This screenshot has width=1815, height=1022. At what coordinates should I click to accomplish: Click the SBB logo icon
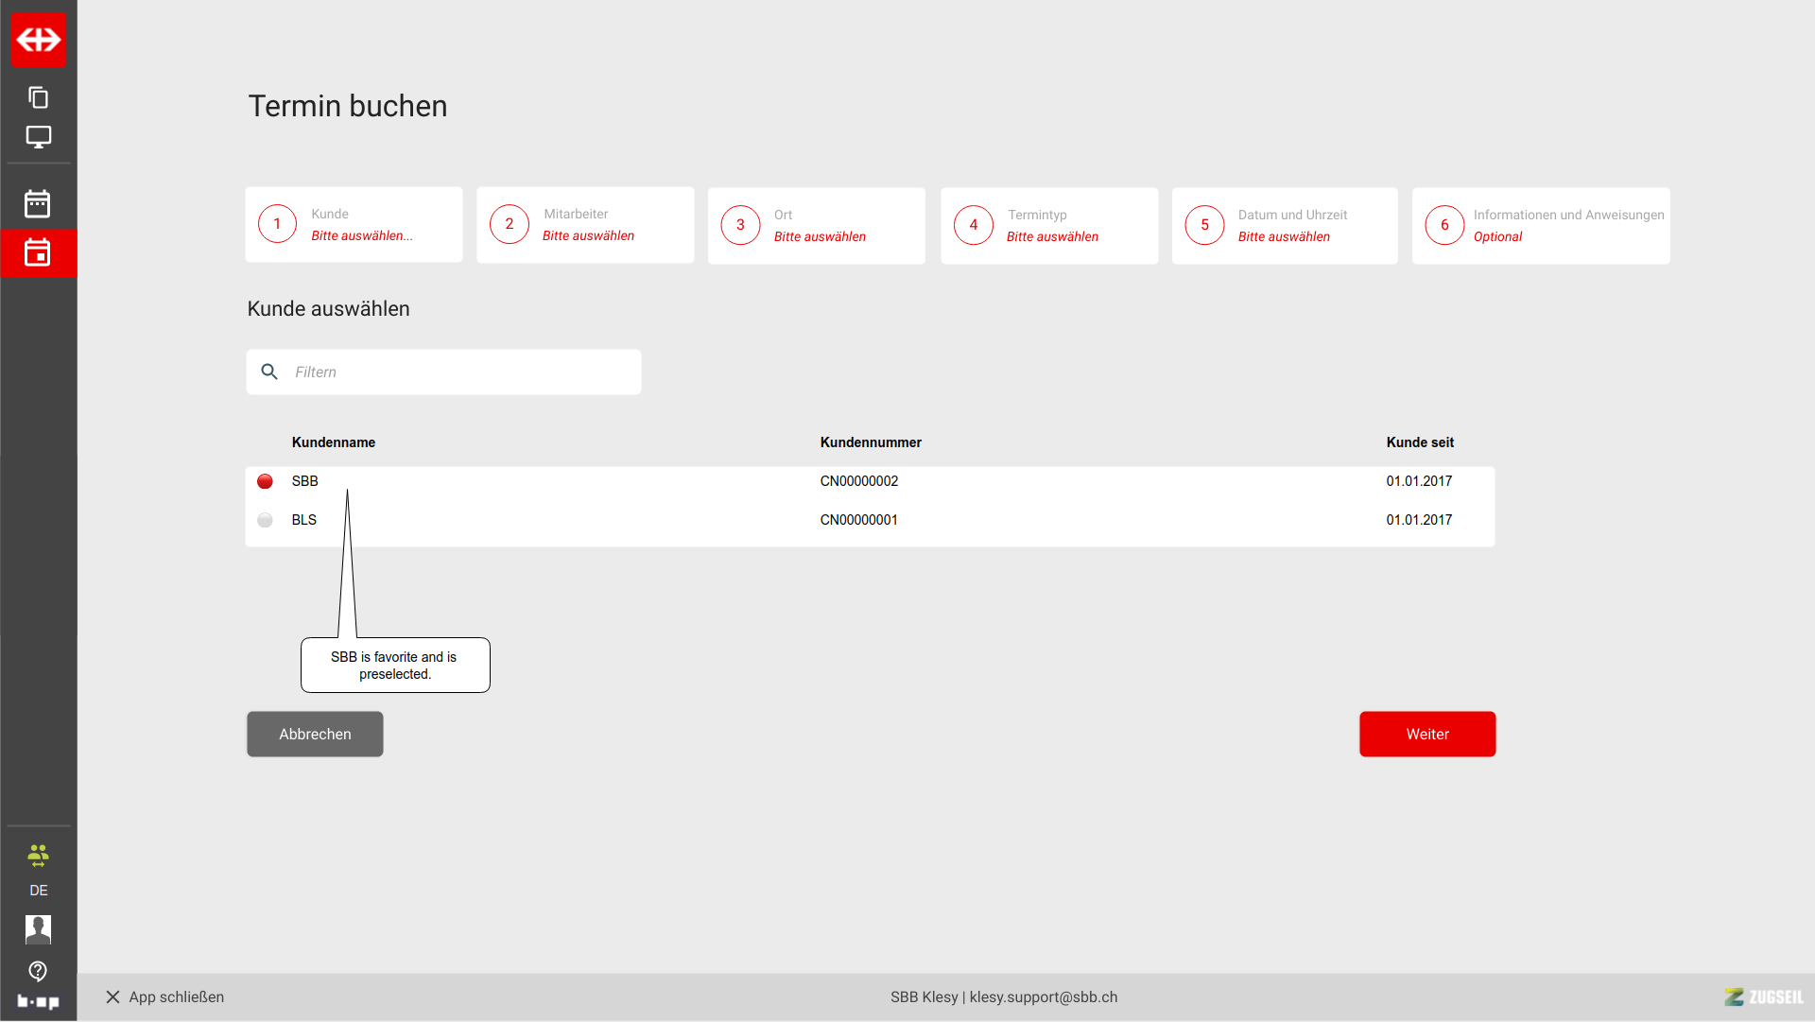click(x=39, y=40)
